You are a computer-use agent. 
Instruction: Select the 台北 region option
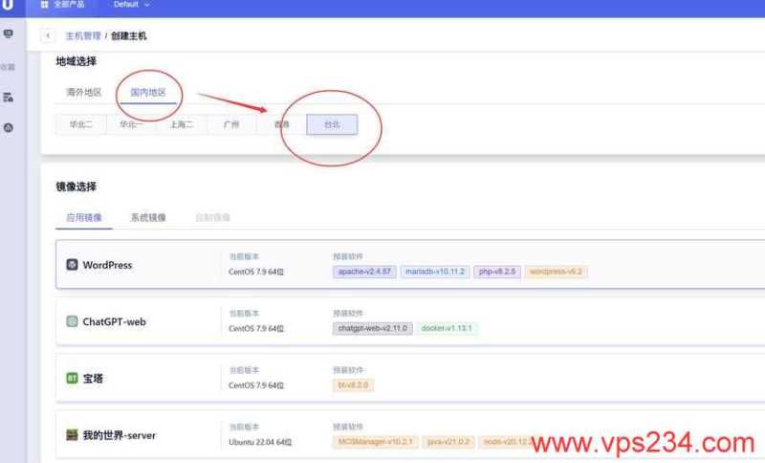(x=332, y=124)
